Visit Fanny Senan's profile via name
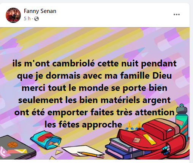193x163 pixels. coord(40,11)
